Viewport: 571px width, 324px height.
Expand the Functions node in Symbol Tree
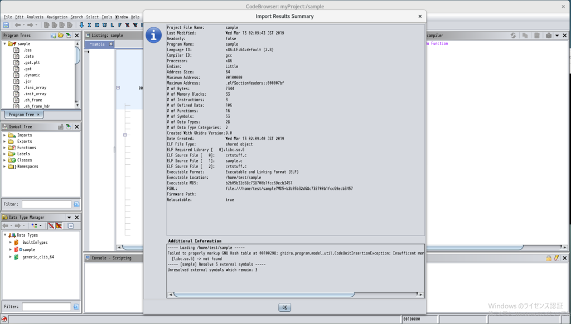point(4,148)
